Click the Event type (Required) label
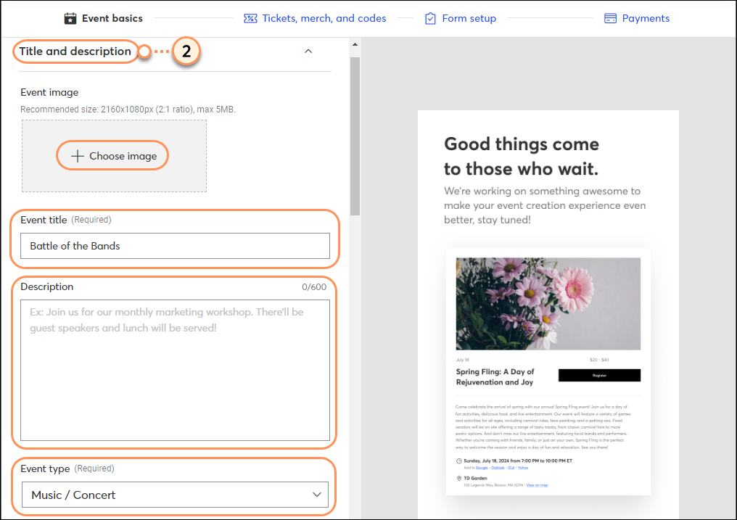Screen dimensions: 737x520 click(x=67, y=469)
